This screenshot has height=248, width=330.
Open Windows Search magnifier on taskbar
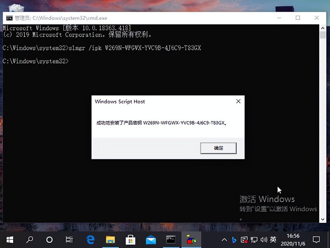(x=29, y=240)
